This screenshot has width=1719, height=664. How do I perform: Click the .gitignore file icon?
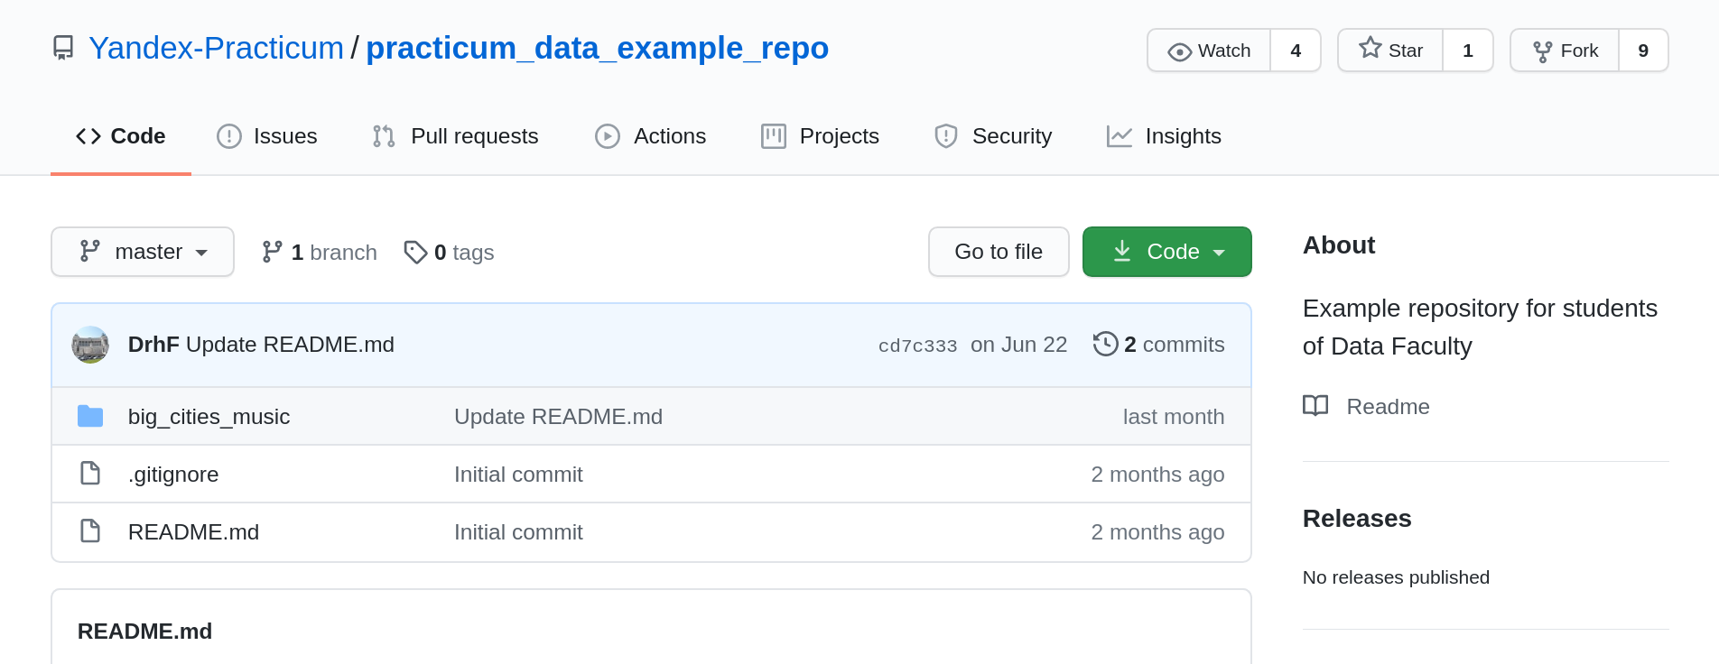click(90, 474)
